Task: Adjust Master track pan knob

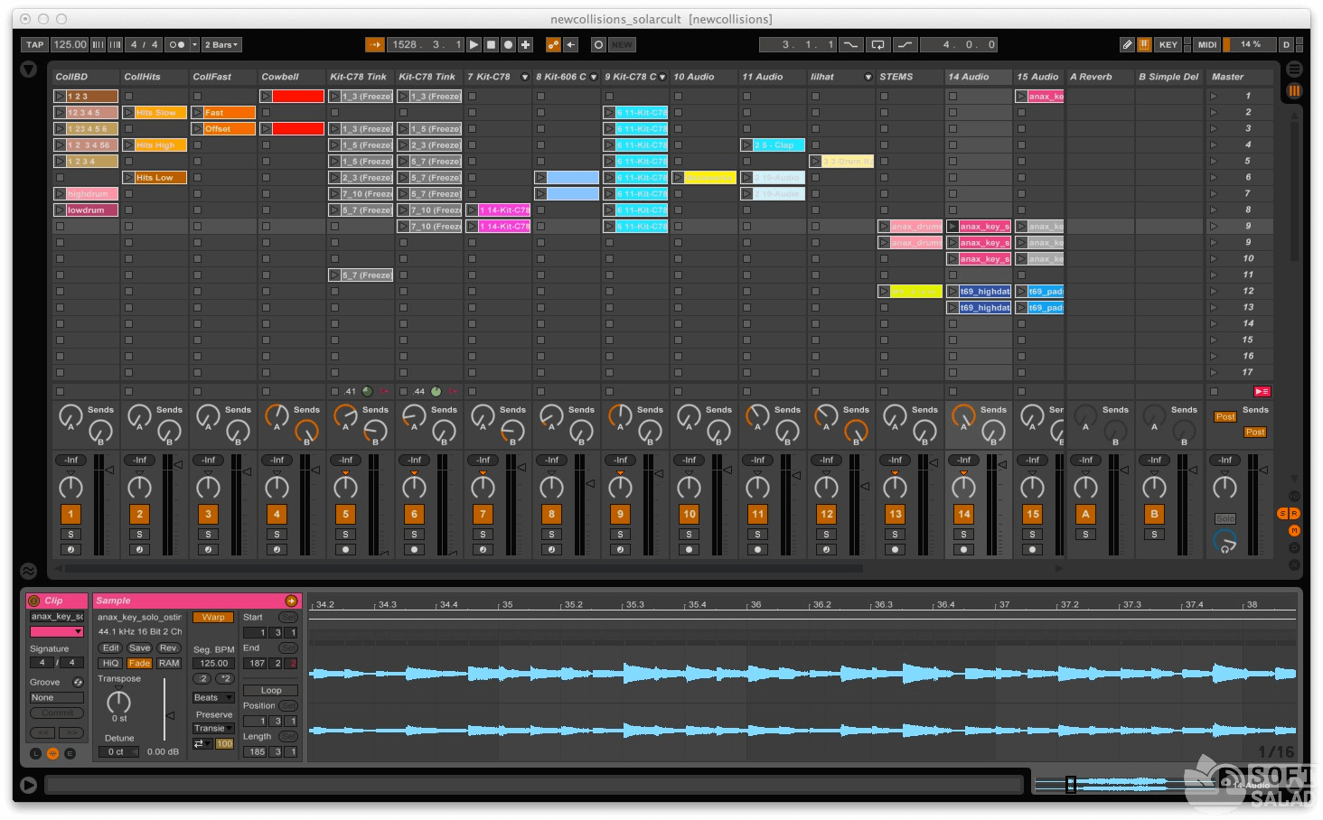Action: (1224, 487)
